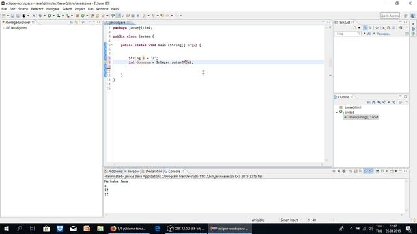Toggle Hide Non-Public Members in Outline
The height and width of the screenshot is (234, 417).
389,102
